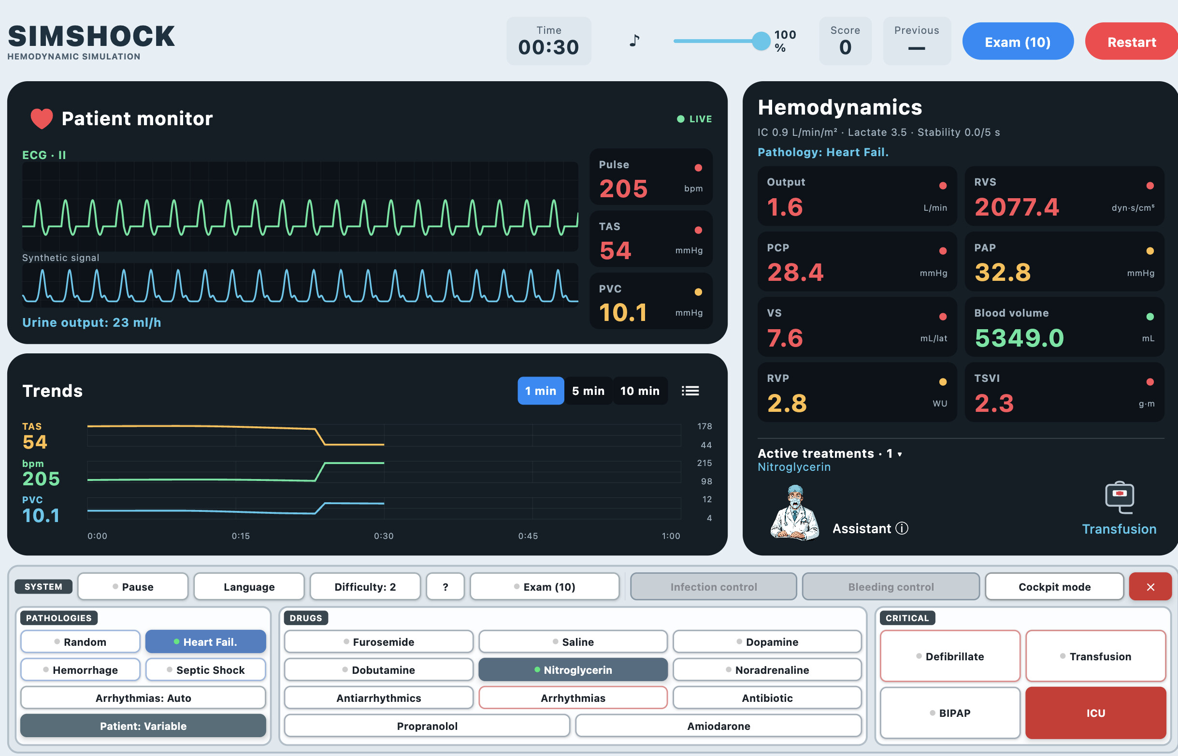Toggle BIPAP ventilation
Screen dimensions: 1178x756
click(950, 713)
